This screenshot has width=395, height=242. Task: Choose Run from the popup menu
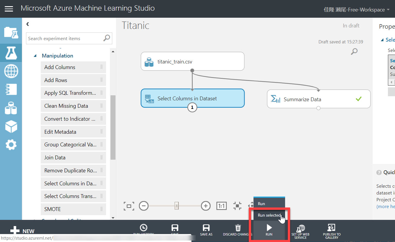269,204
